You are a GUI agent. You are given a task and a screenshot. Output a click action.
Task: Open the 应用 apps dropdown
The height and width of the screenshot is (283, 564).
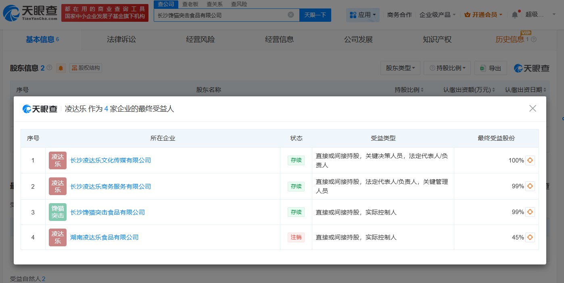363,15
